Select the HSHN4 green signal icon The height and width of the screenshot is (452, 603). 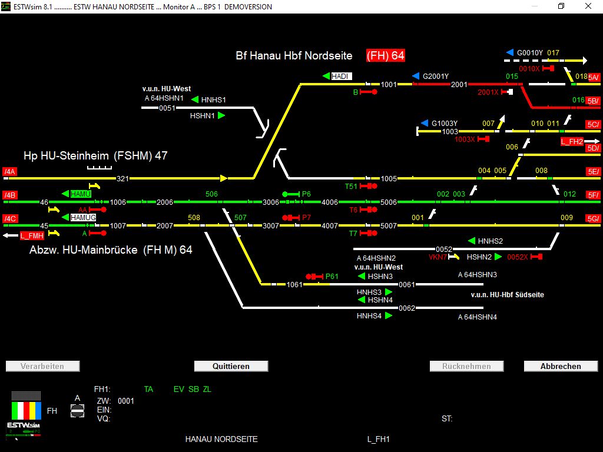361,300
